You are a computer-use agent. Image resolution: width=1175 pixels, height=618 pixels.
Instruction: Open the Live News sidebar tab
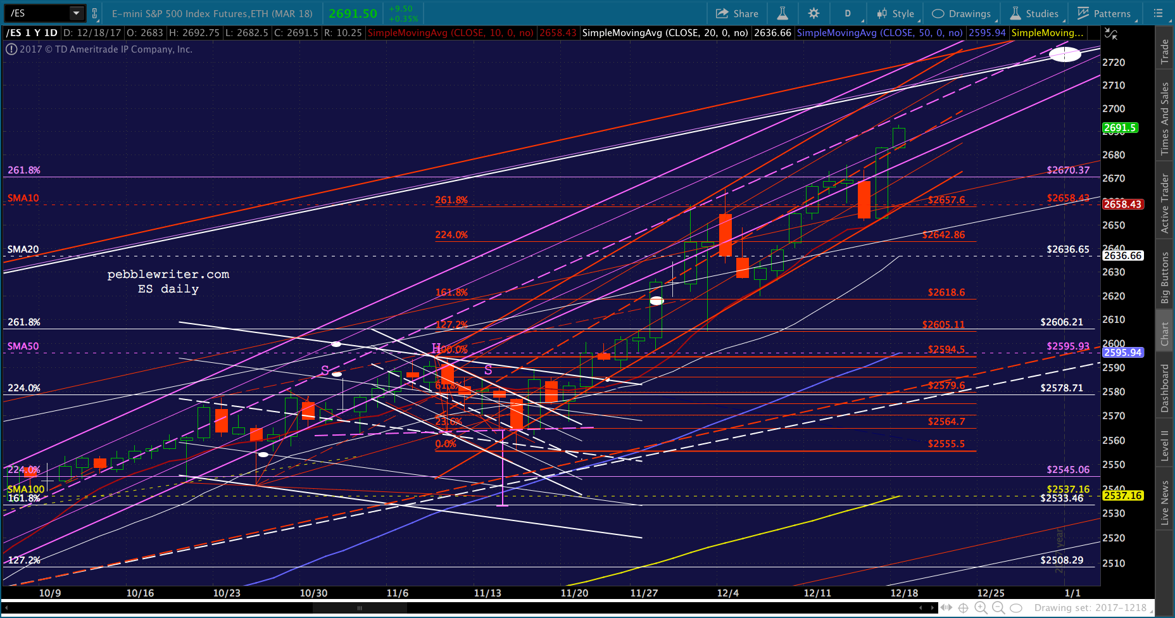1164,503
